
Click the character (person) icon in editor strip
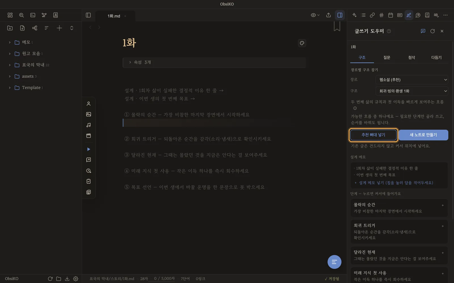89,104
